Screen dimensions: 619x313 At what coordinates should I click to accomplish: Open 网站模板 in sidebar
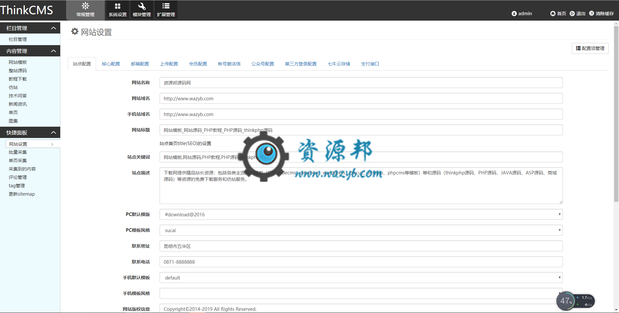(x=18, y=62)
